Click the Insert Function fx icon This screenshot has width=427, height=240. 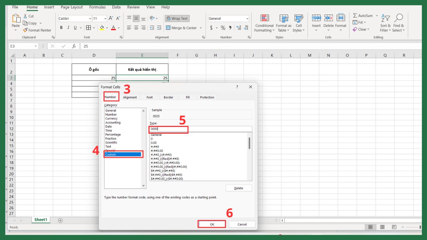click(x=74, y=46)
